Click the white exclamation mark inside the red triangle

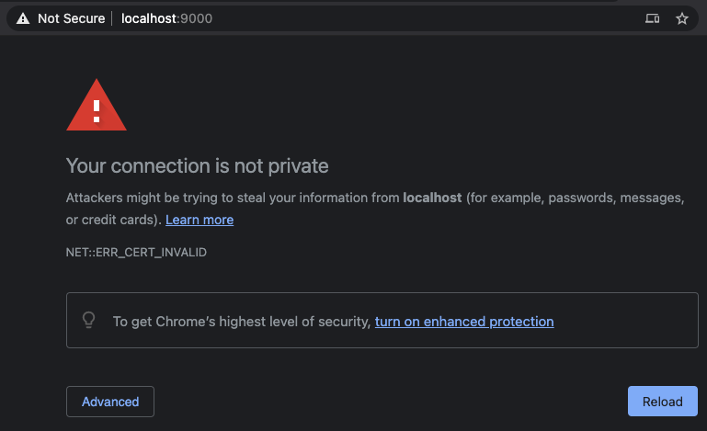coord(97,111)
